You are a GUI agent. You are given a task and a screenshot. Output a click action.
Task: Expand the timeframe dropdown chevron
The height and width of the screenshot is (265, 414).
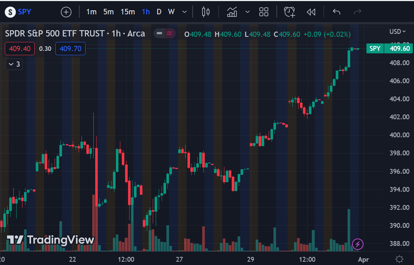pyautogui.click(x=184, y=12)
